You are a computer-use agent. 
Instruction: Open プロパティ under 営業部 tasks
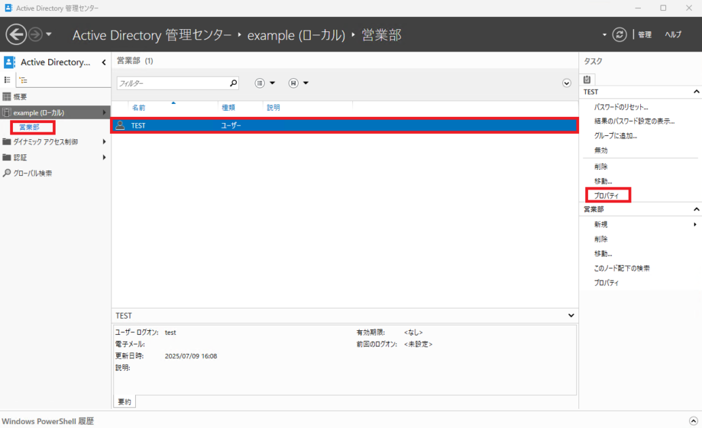coord(606,283)
